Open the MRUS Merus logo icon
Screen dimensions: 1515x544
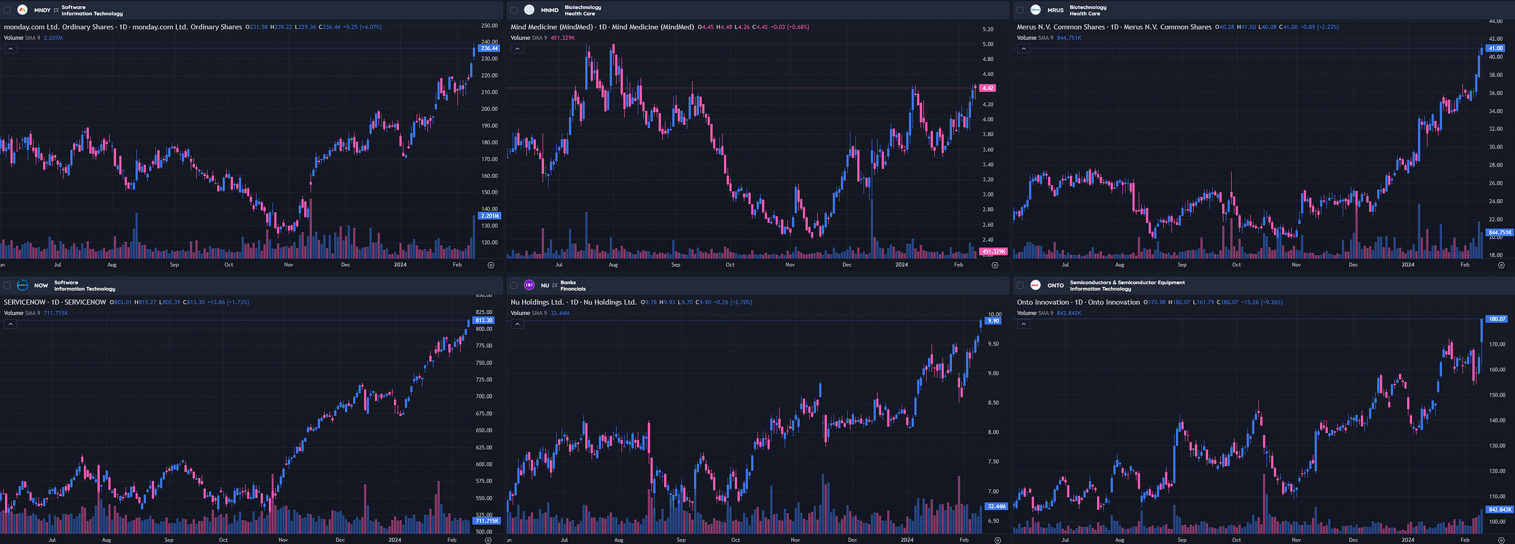pyautogui.click(x=1035, y=10)
